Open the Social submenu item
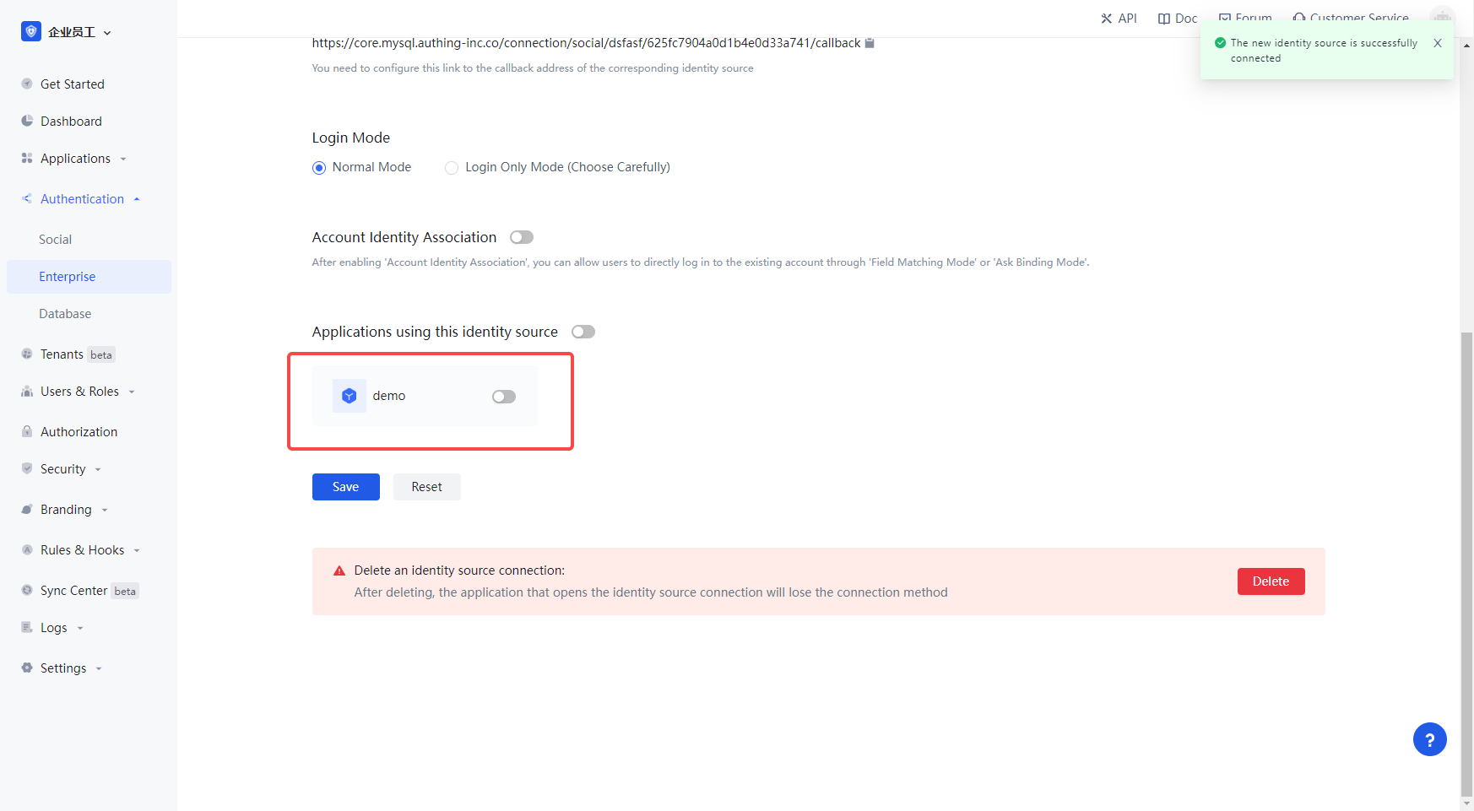The image size is (1474, 811). pos(56,240)
